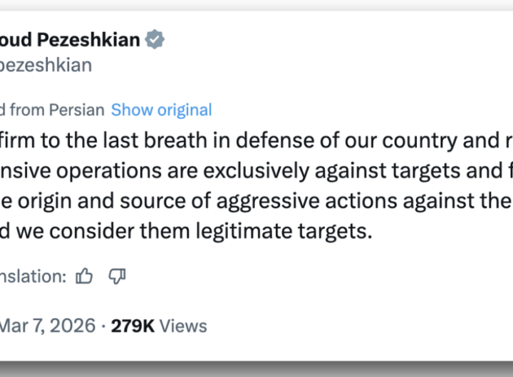This screenshot has width=513, height=377.
Task: Click the pezeshkian username handle
Action: [46, 65]
